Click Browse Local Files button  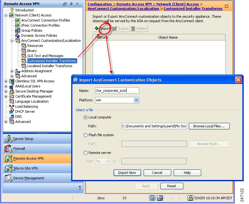(x=209, y=126)
